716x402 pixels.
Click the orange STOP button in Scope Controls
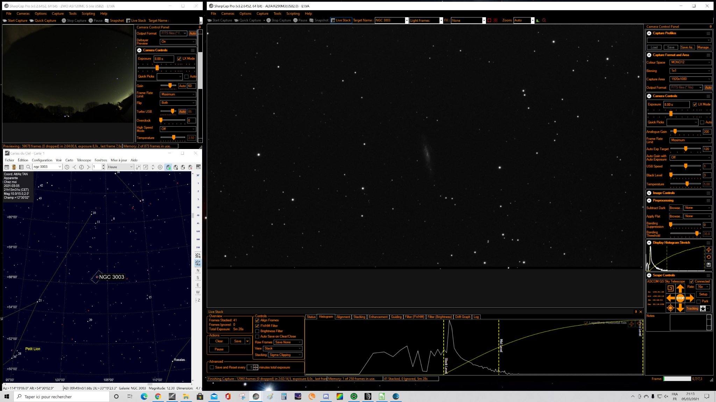[680, 298]
